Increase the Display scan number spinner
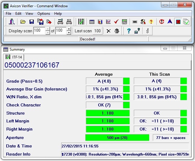The height and width of the screenshot is (161, 195). tap(48, 29)
